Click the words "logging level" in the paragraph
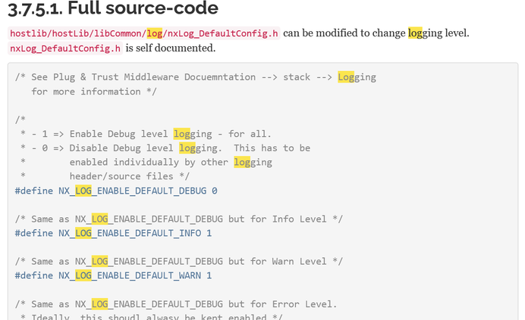 pyautogui.click(x=439, y=34)
